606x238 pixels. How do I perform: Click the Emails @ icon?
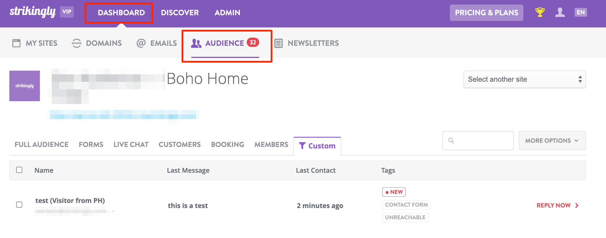pyautogui.click(x=141, y=43)
